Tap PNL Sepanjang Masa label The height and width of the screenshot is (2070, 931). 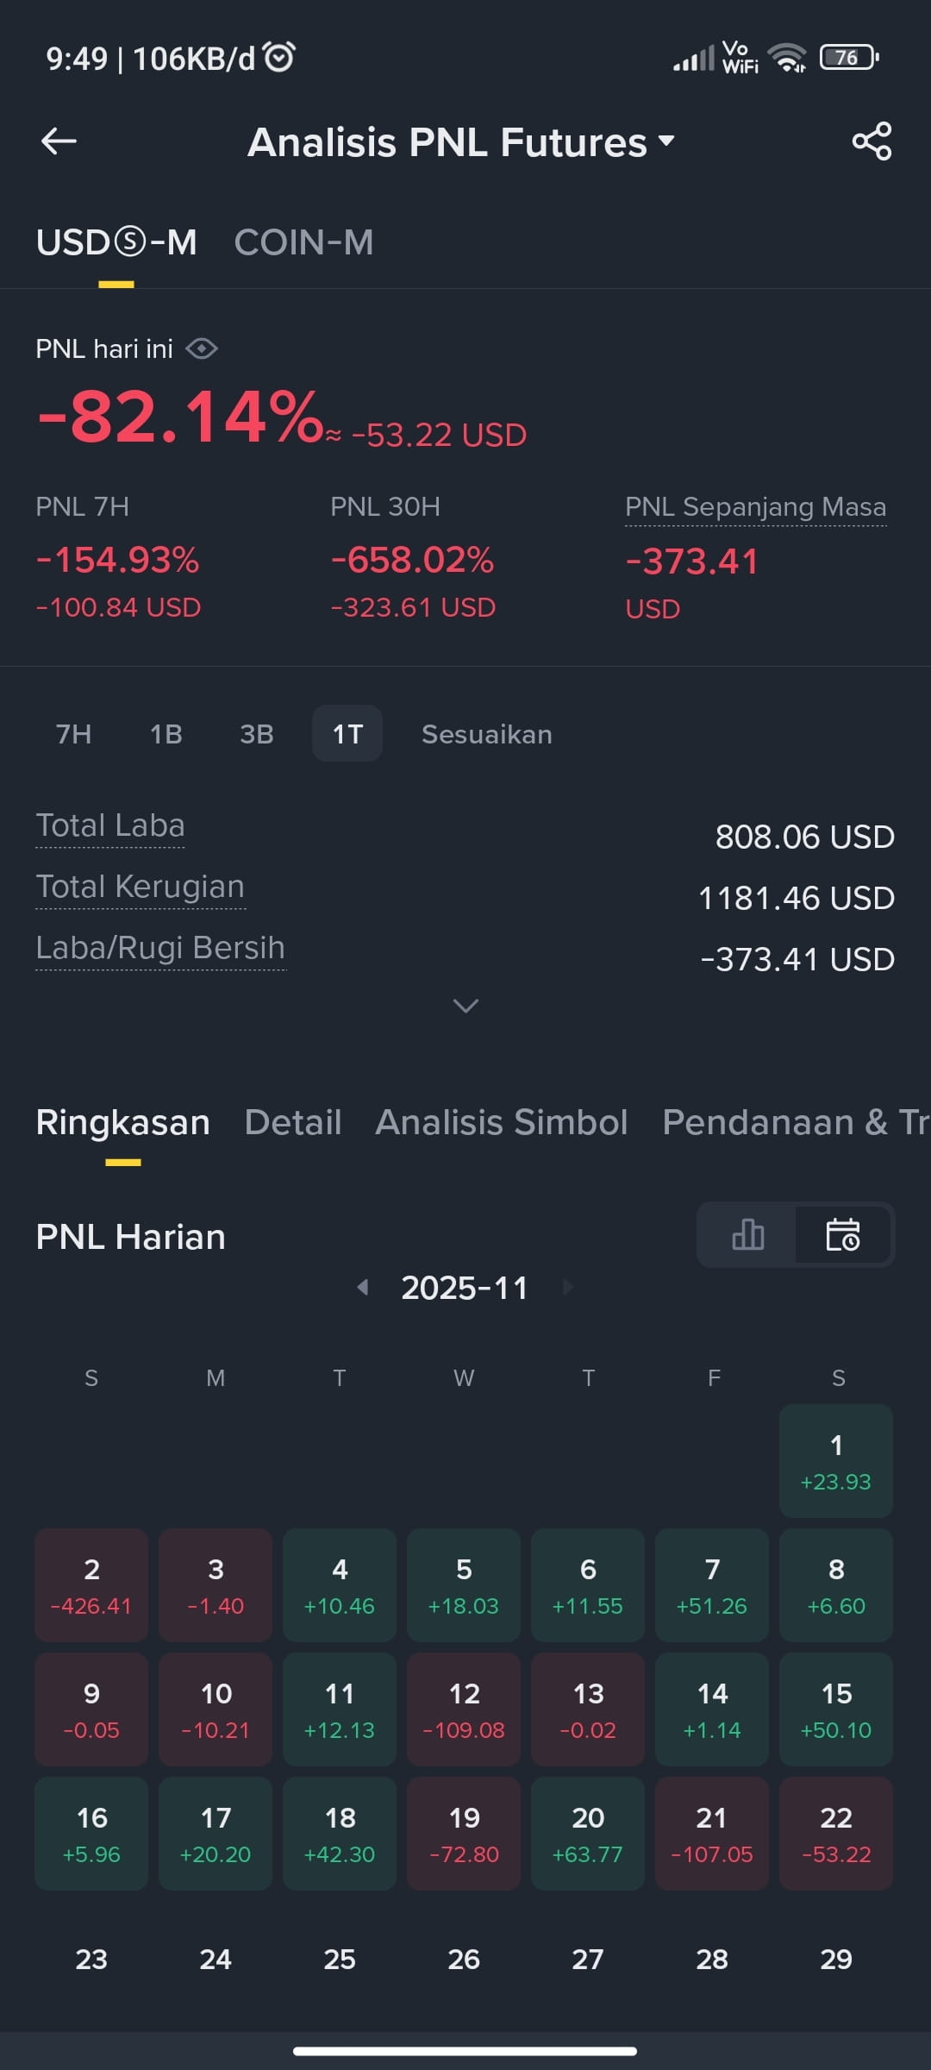tap(755, 507)
